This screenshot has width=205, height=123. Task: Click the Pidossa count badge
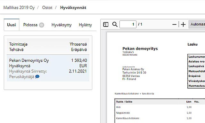(x=41, y=25)
